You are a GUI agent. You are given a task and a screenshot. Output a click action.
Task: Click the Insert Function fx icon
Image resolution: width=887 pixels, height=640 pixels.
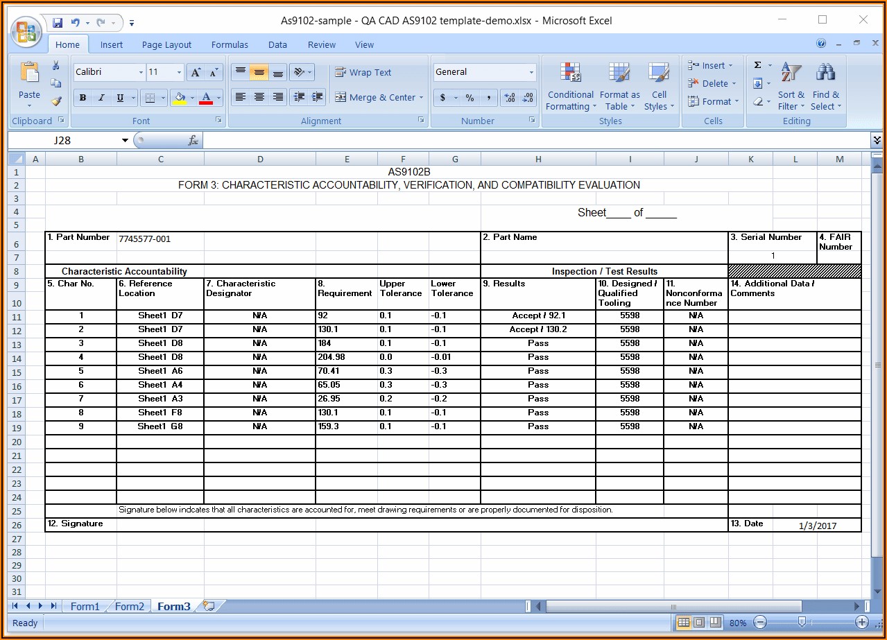193,141
